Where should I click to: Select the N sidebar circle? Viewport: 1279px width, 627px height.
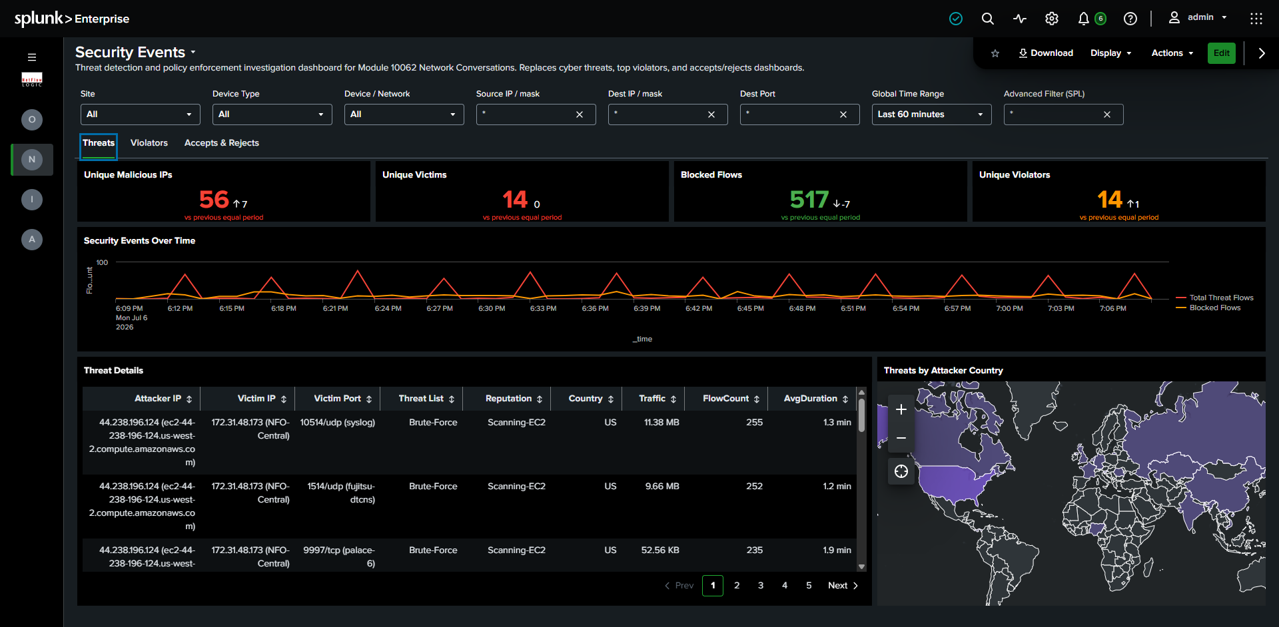(32, 160)
